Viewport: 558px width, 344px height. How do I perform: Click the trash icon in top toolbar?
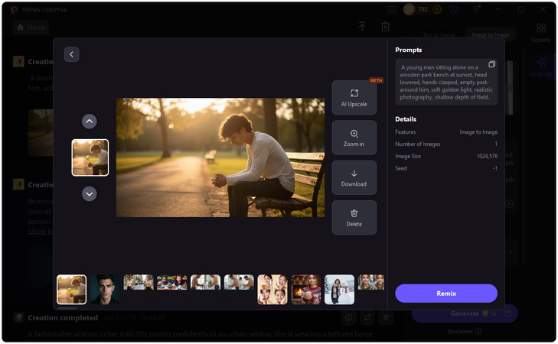pos(386,26)
